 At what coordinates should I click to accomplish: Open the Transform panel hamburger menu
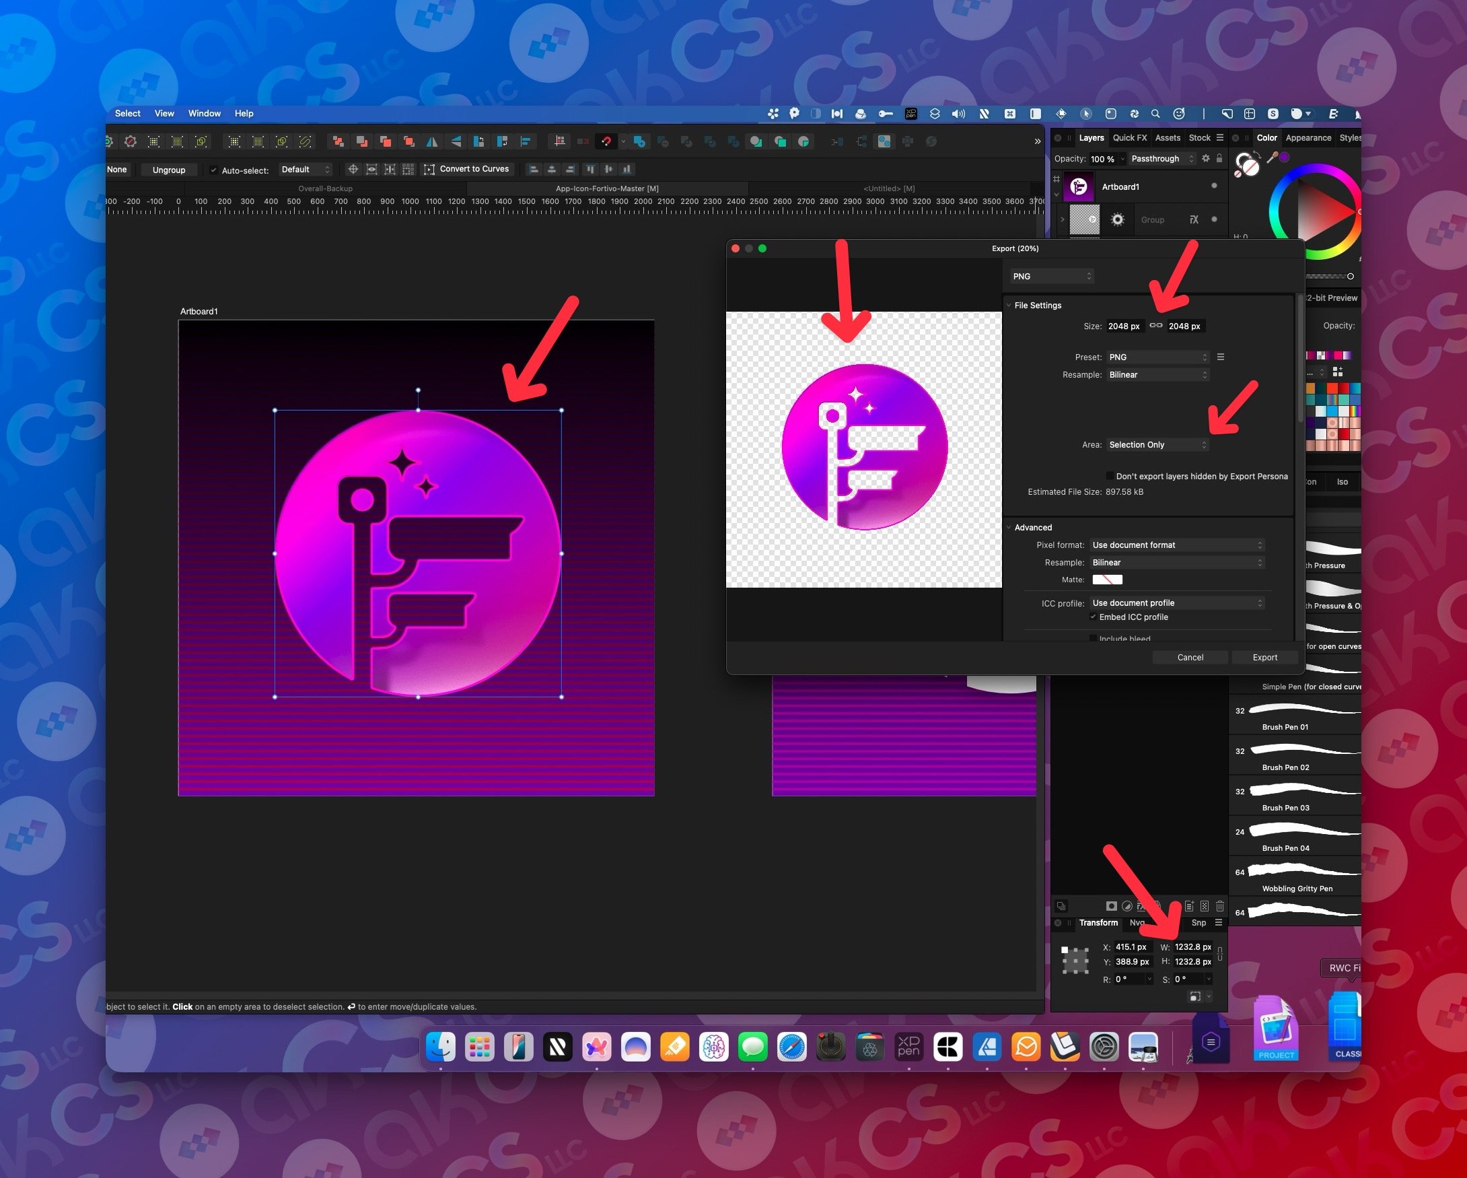pos(1219,923)
